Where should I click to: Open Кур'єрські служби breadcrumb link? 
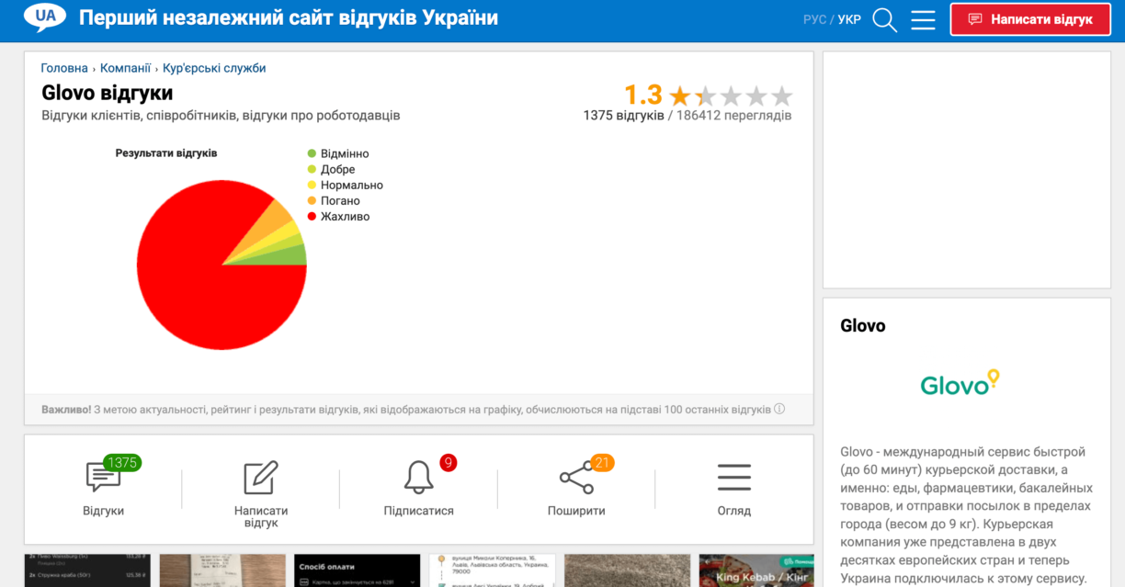point(214,68)
